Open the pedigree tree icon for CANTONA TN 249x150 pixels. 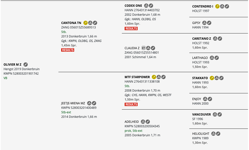tap(90, 23)
